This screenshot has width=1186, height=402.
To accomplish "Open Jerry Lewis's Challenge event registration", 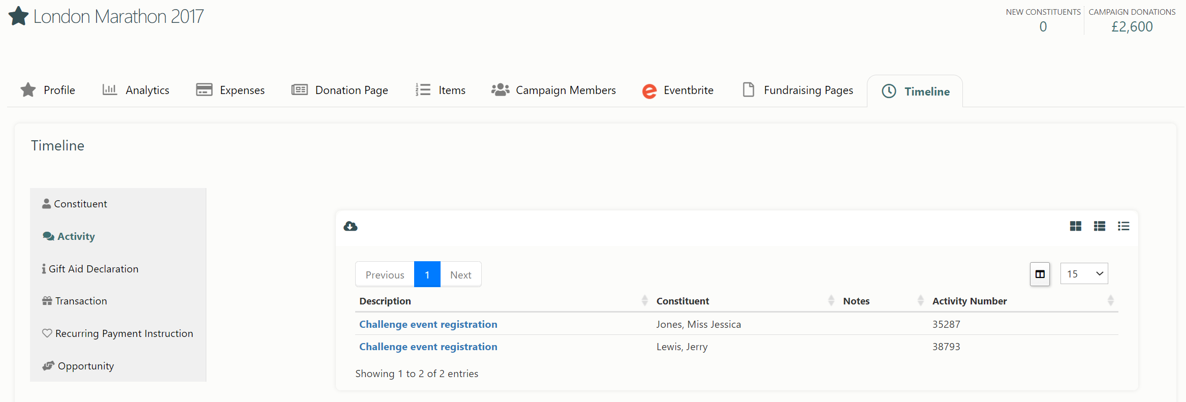I will (x=428, y=347).
